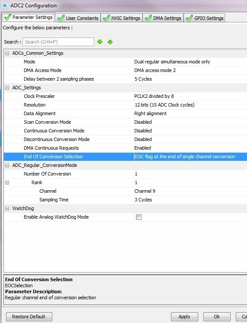Collapse the ADCs_Common_Settings group
Image resolution: width=247 pixels, height=323 pixels.
click(7, 53)
